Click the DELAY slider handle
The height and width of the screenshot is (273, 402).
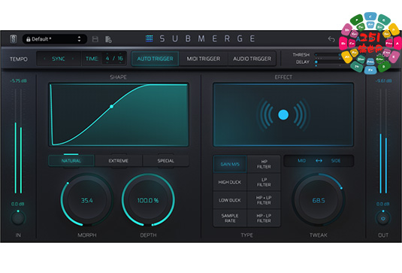[x=316, y=62]
